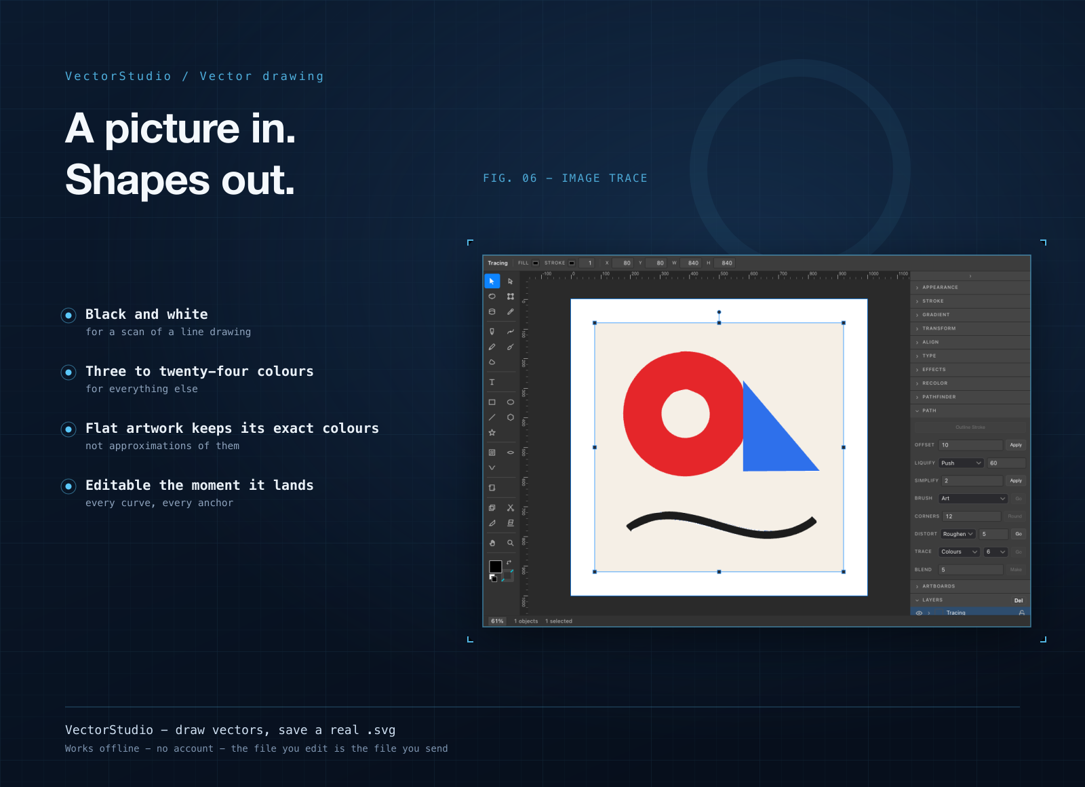1085x787 pixels.
Task: Click the Offset value field
Action: tap(970, 445)
